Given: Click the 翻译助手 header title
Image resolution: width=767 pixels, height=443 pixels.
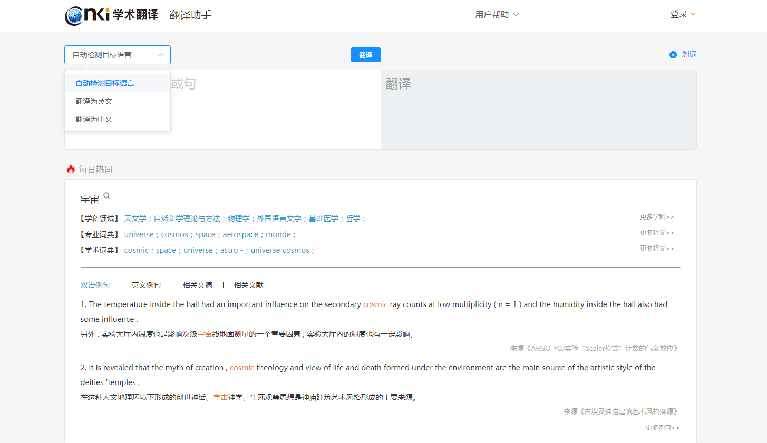Looking at the screenshot, I should (190, 15).
